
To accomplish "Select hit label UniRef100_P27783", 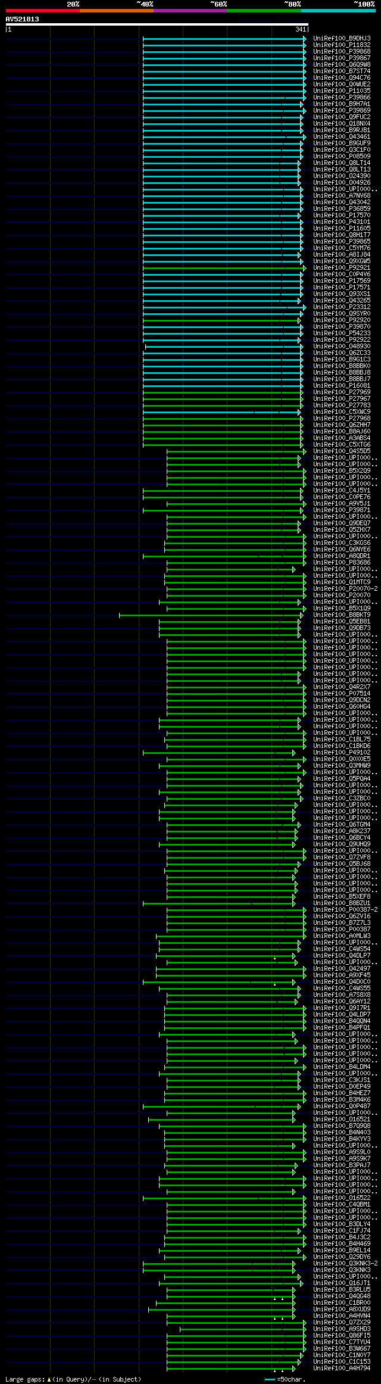I will [342, 405].
